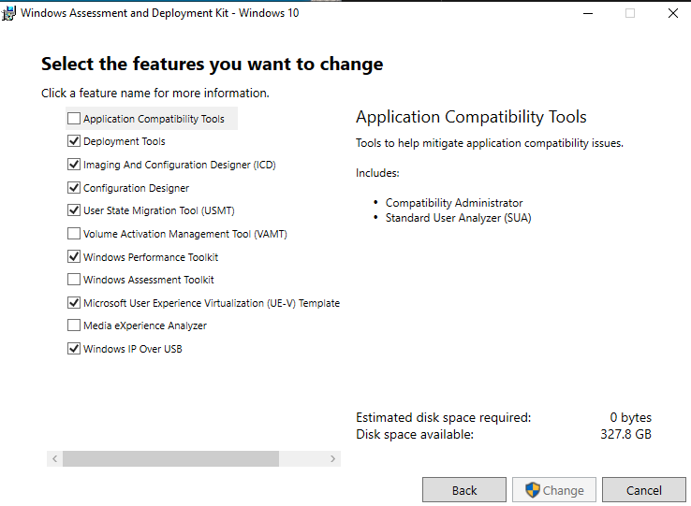Select the Deployment Tools feature name
Screen dimensions: 691x506
125,141
